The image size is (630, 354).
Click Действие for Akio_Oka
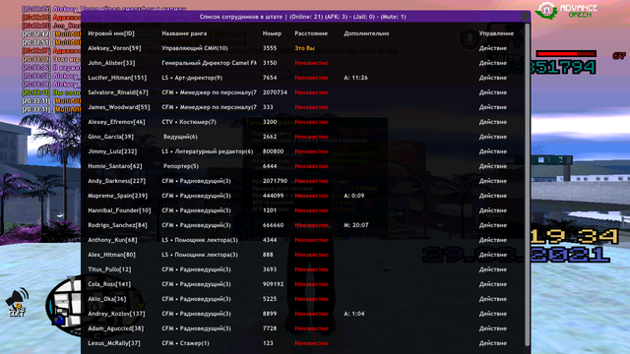[x=492, y=299]
